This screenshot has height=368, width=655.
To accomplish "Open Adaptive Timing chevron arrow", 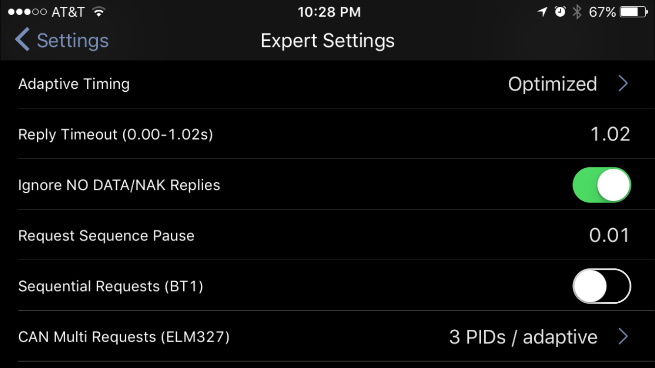I will [x=623, y=84].
